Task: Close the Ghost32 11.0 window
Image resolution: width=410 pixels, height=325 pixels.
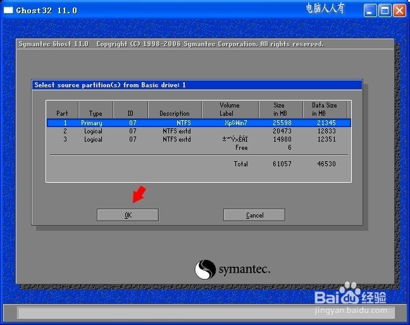Action: [399, 11]
